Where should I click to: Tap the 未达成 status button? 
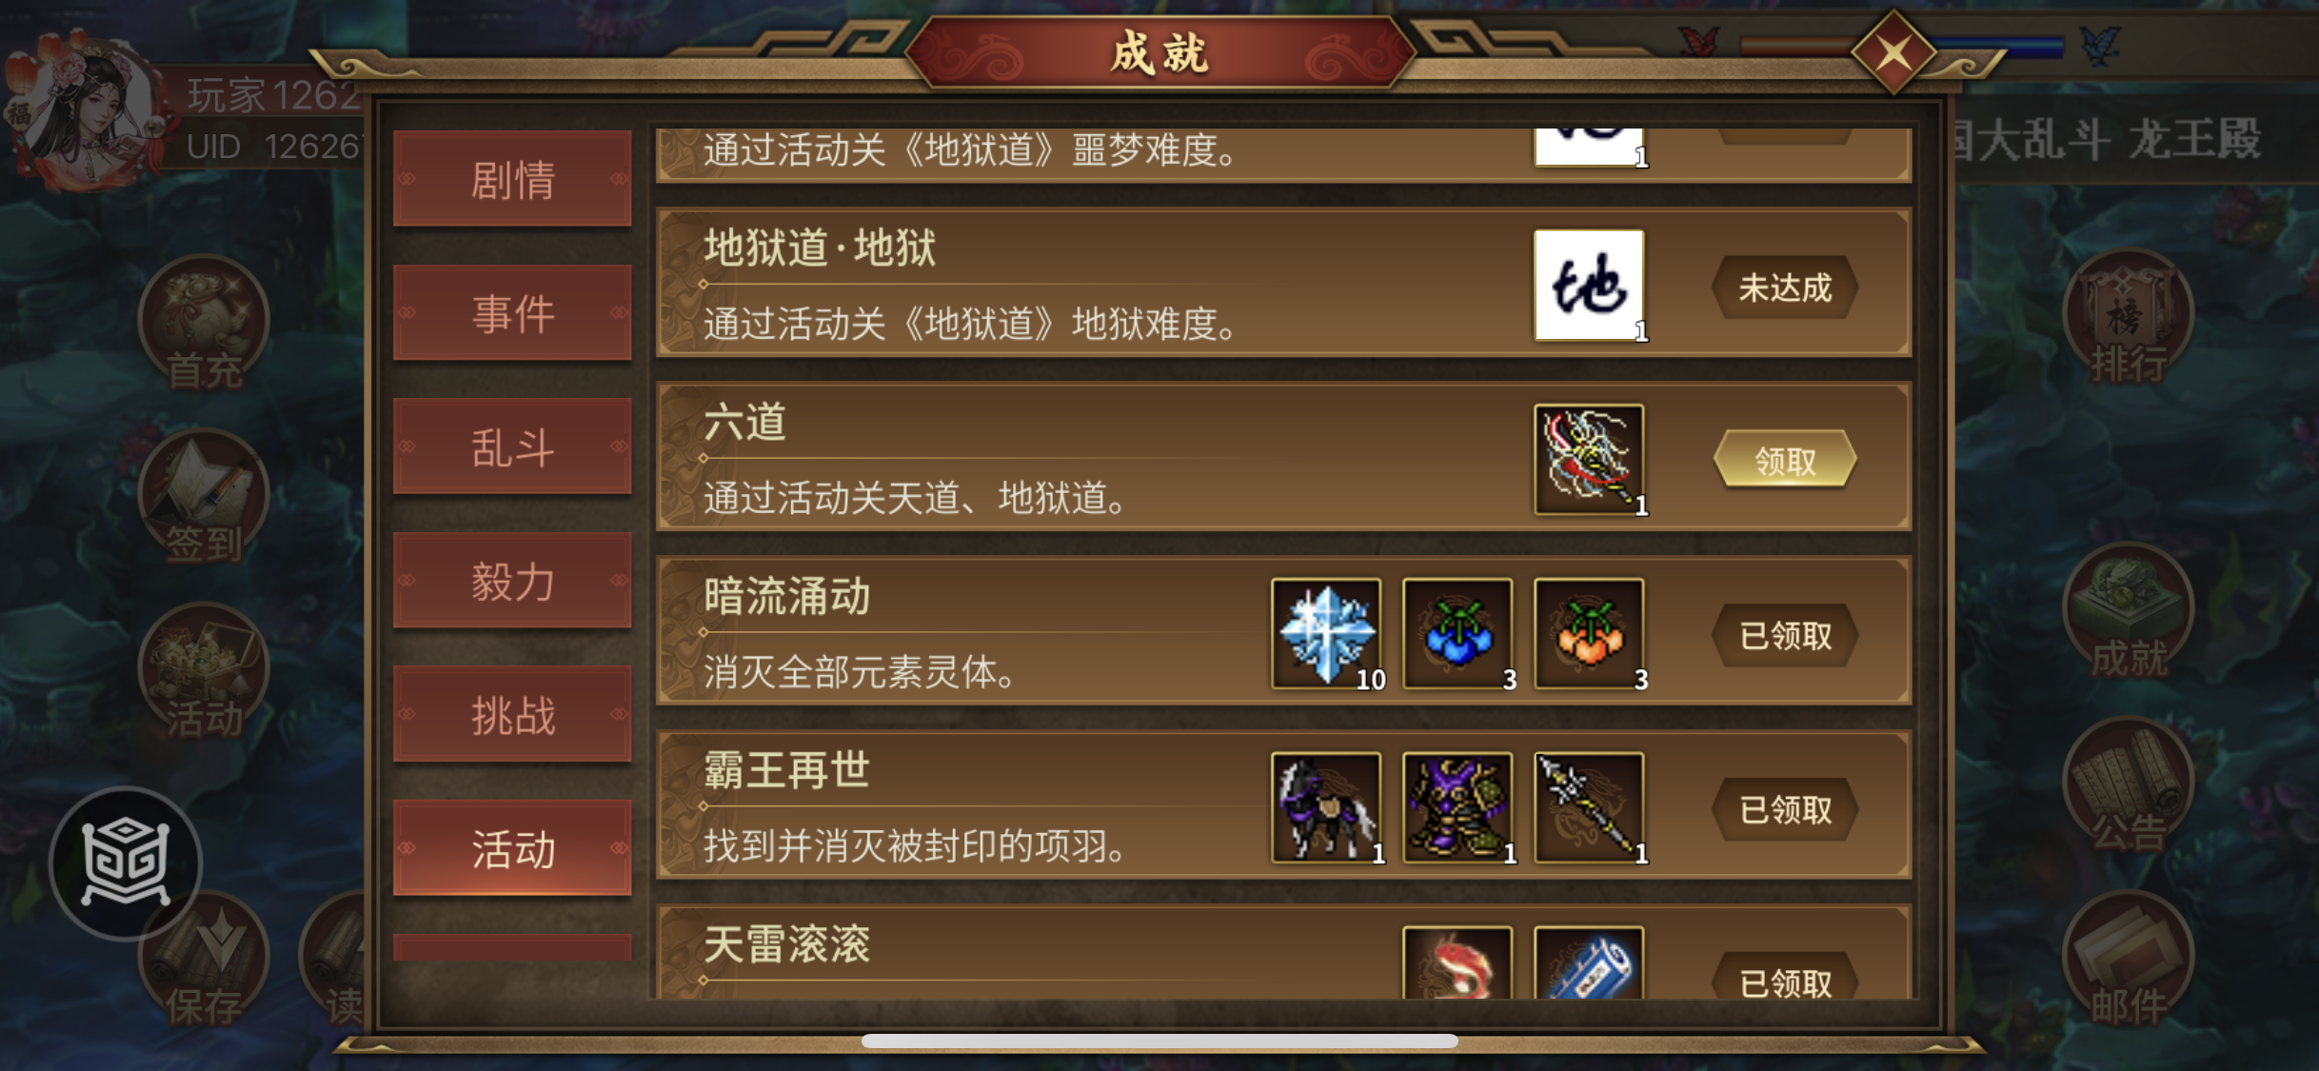click(1784, 288)
